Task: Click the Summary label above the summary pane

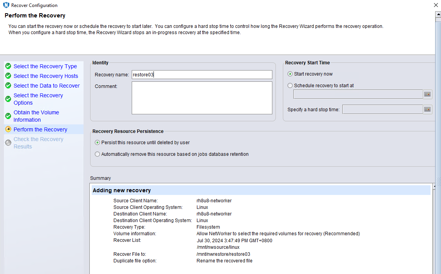Action: click(x=100, y=178)
